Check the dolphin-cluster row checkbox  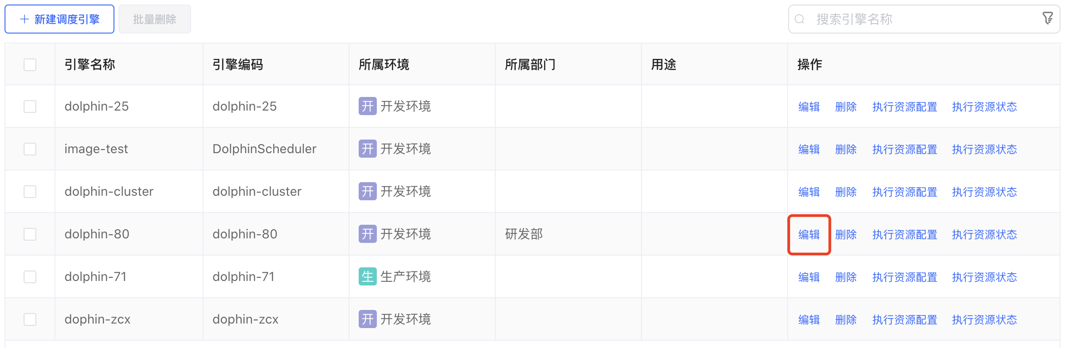30,191
